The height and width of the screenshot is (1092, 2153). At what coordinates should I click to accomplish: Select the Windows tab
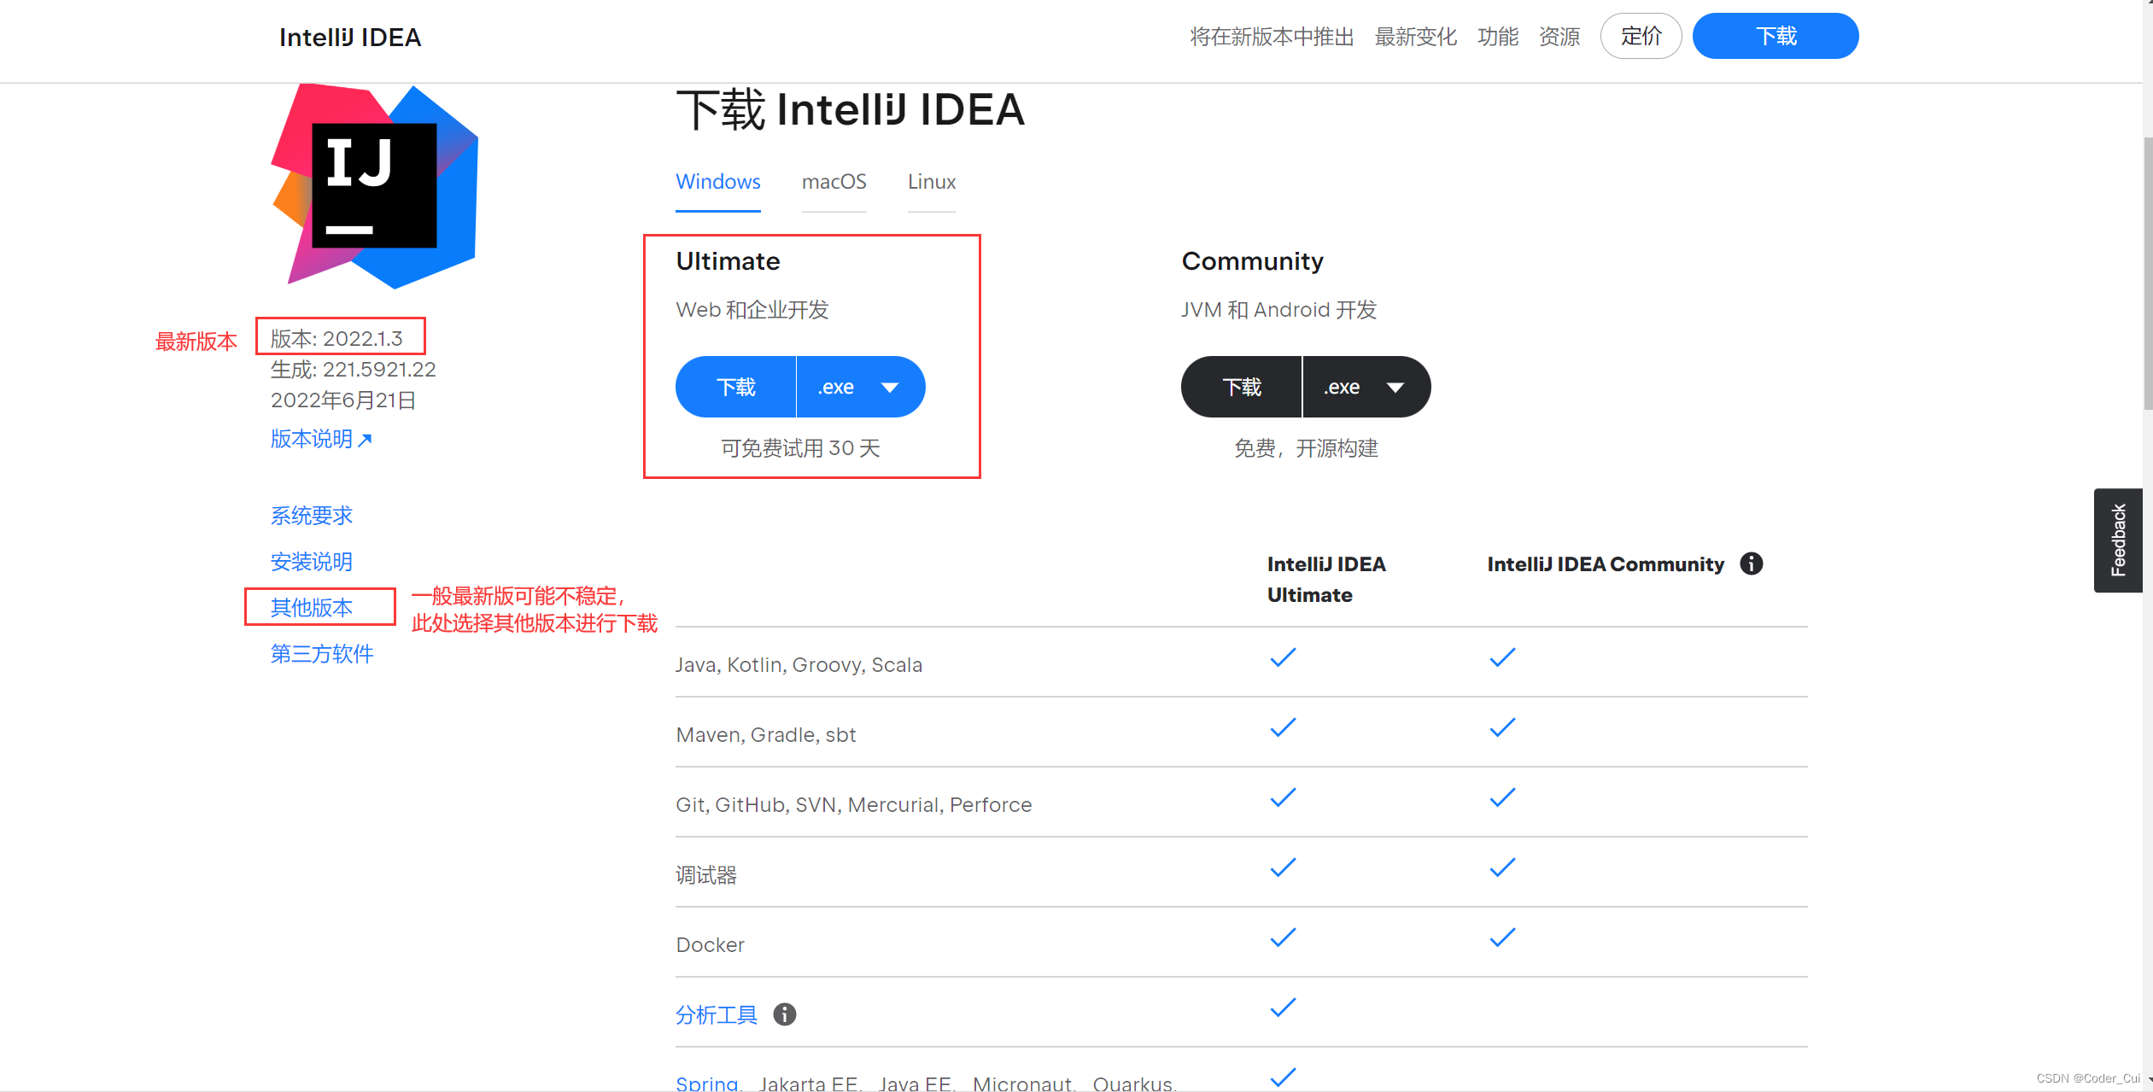pyautogui.click(x=717, y=182)
